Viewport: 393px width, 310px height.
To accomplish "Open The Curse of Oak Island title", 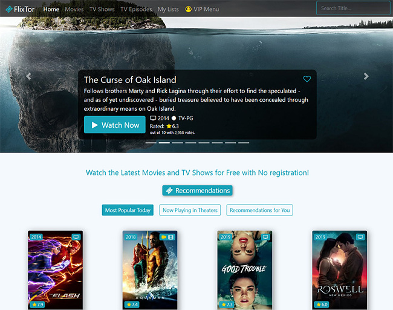I will pyautogui.click(x=130, y=80).
